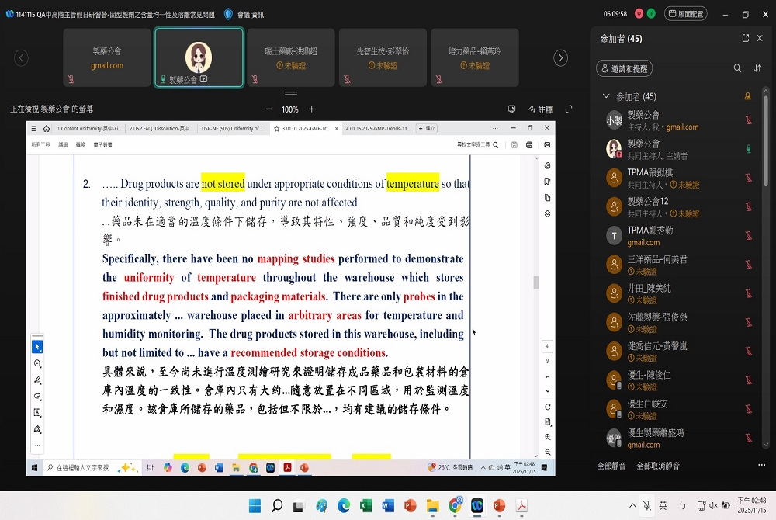Zoom out the shared screen view

pyautogui.click(x=268, y=109)
